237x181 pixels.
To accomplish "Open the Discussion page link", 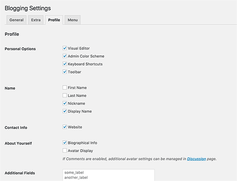I will coord(196,159).
